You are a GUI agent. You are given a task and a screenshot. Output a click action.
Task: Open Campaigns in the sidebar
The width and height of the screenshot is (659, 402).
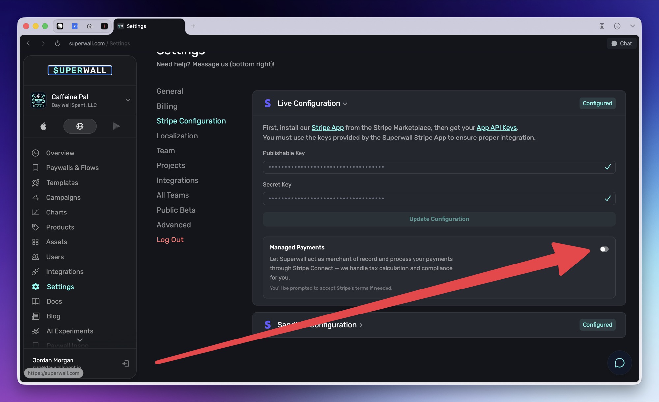click(63, 197)
